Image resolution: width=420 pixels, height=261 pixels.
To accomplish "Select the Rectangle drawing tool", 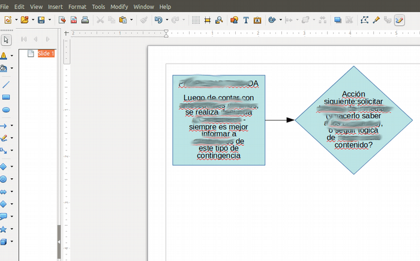I will tap(6, 97).
